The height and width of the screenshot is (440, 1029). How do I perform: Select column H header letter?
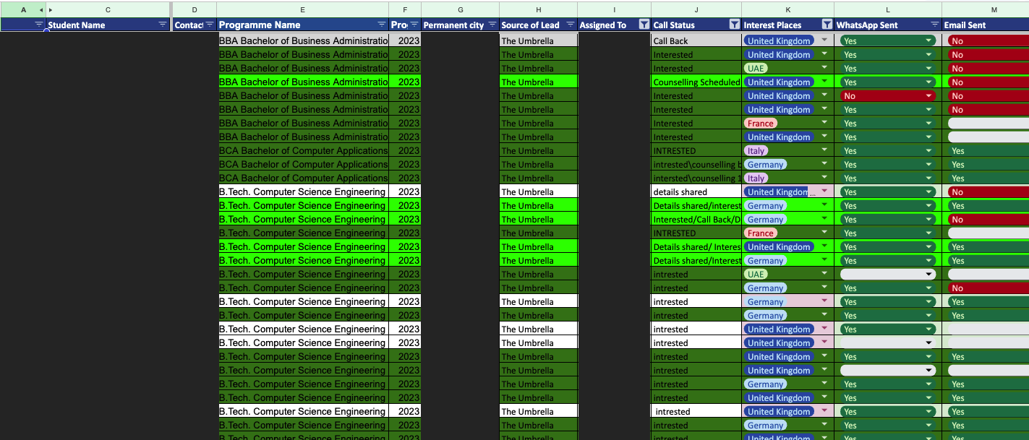coord(538,9)
